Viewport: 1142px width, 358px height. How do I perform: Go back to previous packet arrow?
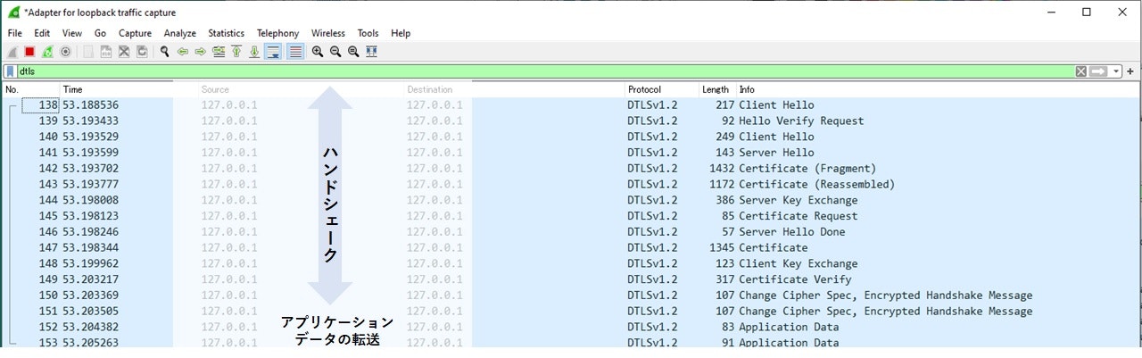[x=183, y=52]
